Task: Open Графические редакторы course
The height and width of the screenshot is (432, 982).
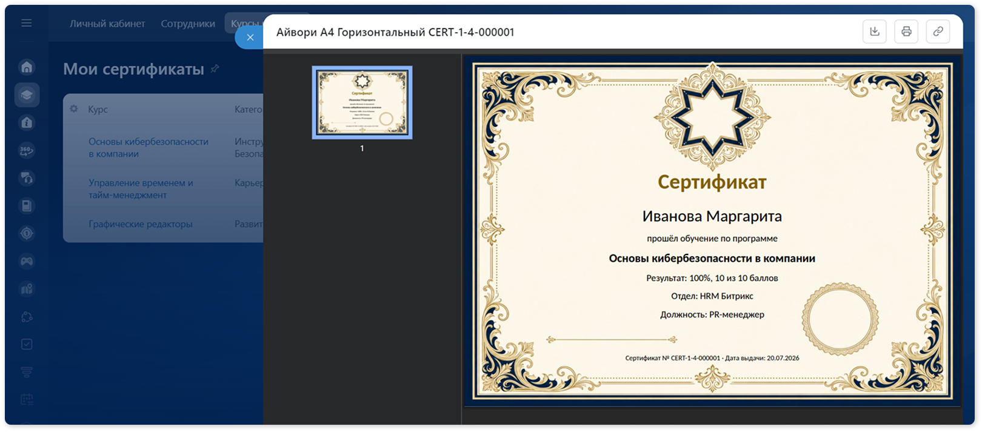Action: (141, 224)
